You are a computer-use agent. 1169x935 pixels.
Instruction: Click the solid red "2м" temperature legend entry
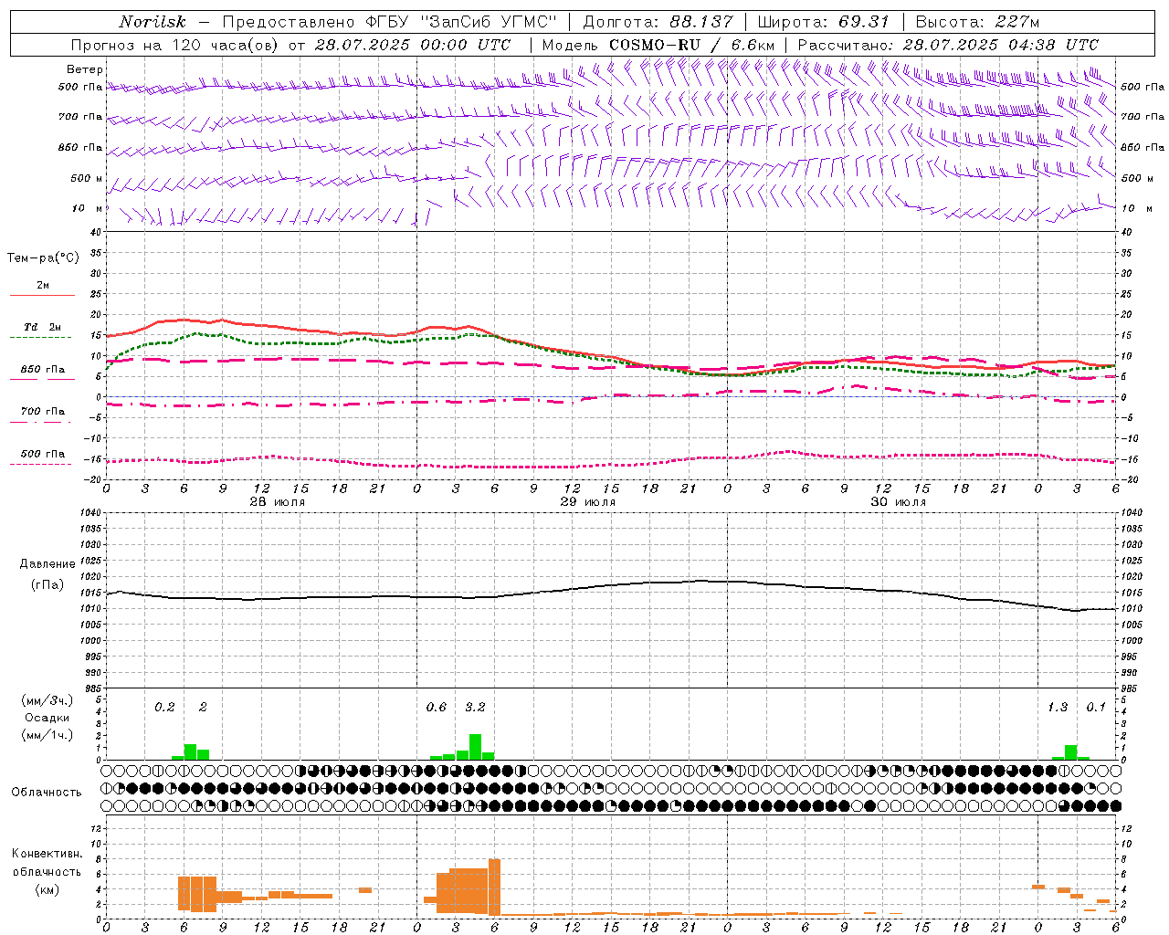pos(42,289)
